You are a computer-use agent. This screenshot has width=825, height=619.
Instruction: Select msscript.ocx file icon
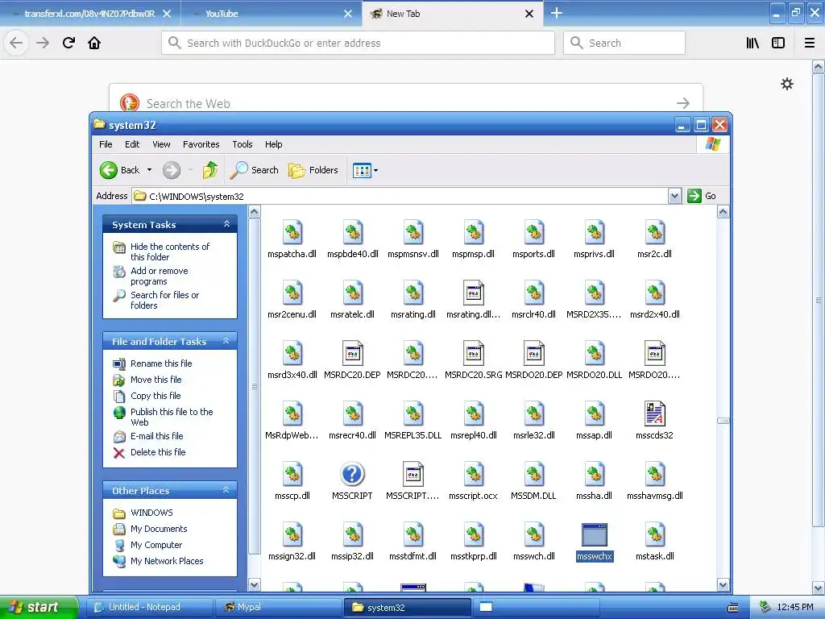coord(474,474)
